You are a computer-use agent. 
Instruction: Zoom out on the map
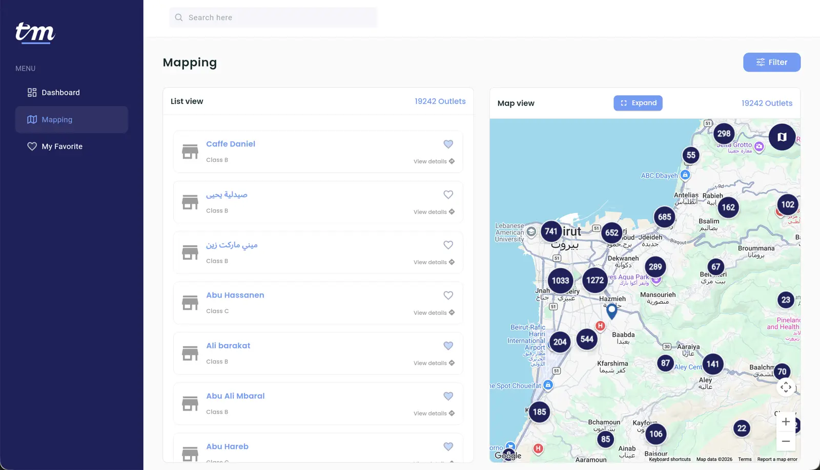coord(786,441)
